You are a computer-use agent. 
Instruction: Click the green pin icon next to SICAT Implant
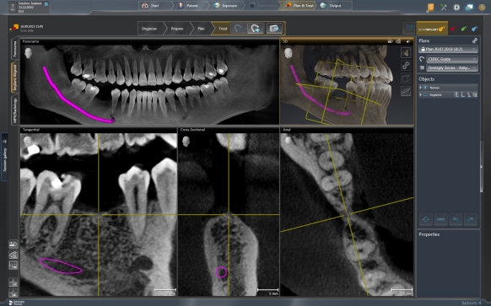[x=464, y=29]
